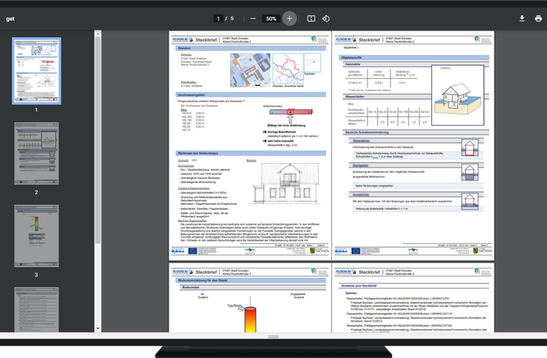
Task: Rotate the document counterclockwise
Action: (x=325, y=19)
